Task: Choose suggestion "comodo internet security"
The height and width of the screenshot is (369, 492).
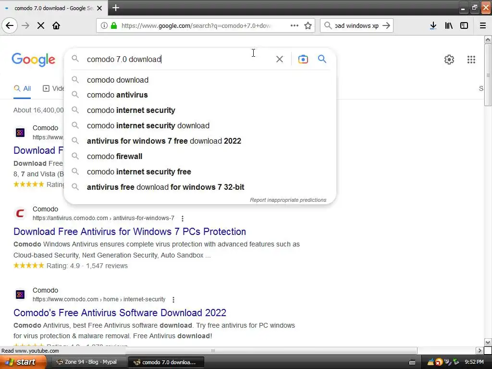Action: (x=200, y=110)
